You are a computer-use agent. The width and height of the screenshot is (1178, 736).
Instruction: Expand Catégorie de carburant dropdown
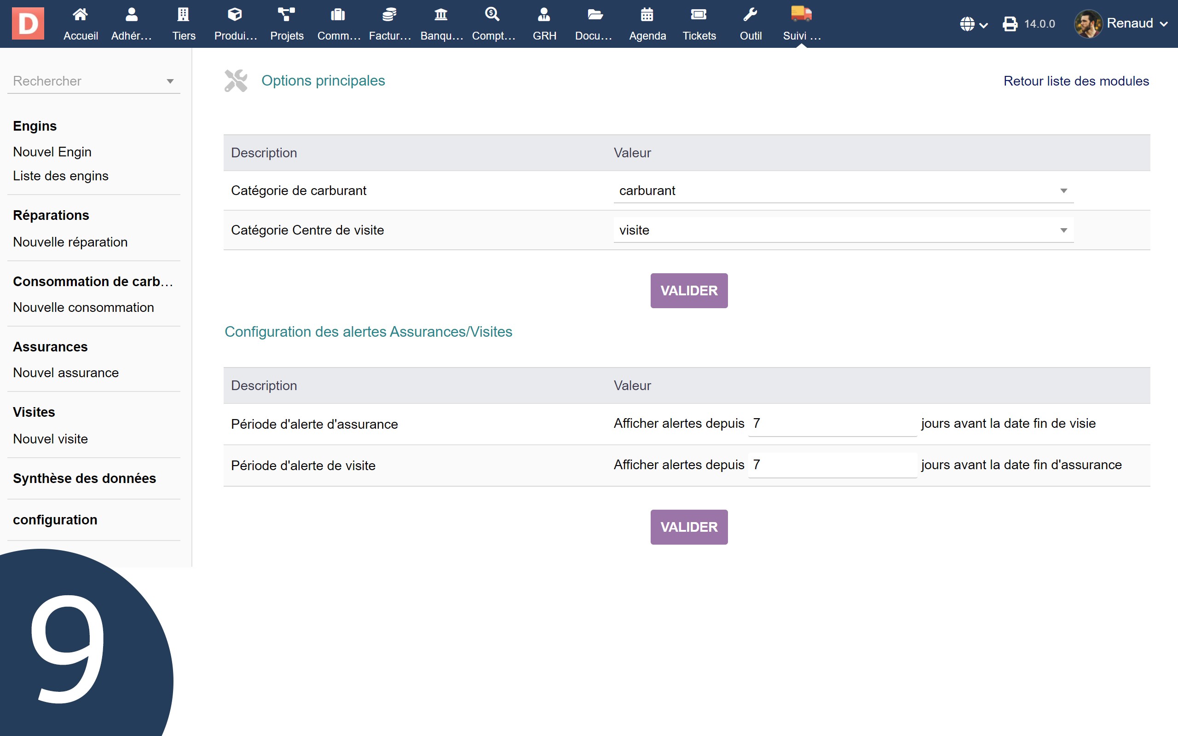tap(843, 191)
